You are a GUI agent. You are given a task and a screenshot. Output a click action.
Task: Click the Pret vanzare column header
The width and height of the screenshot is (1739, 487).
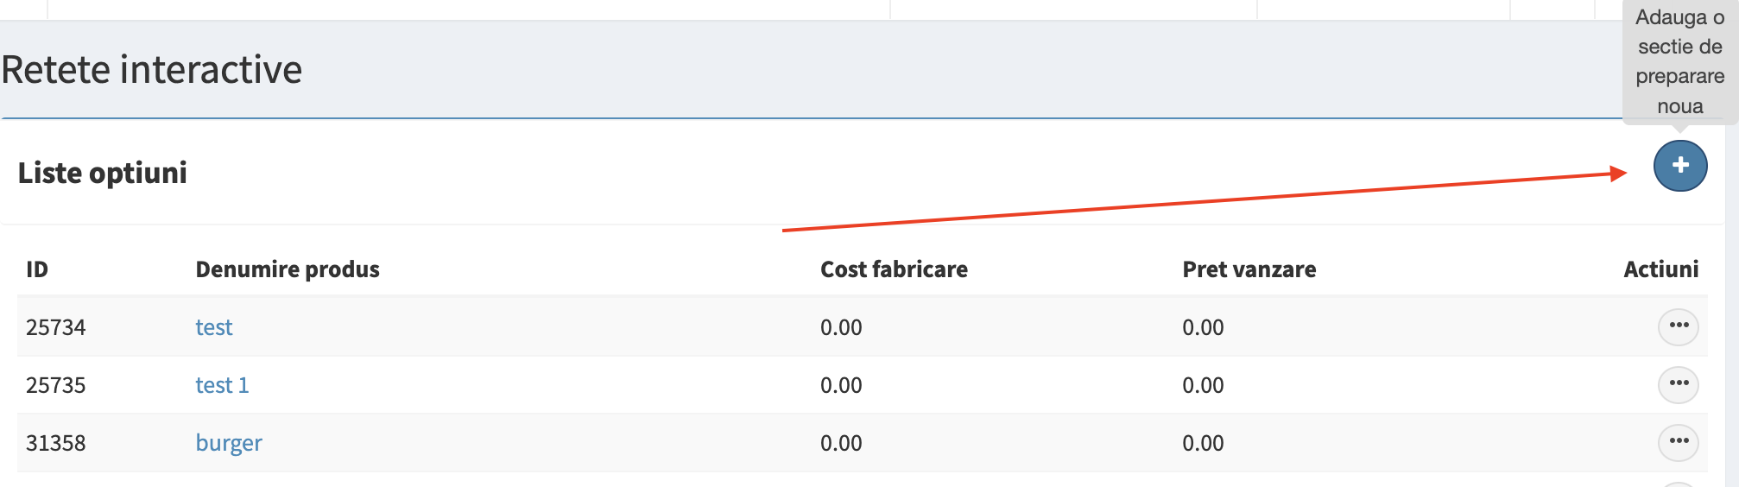[1249, 269]
